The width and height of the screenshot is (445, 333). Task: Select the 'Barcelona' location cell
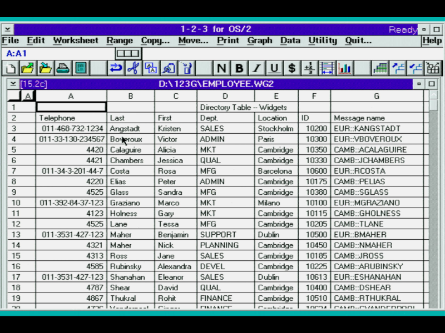point(276,171)
